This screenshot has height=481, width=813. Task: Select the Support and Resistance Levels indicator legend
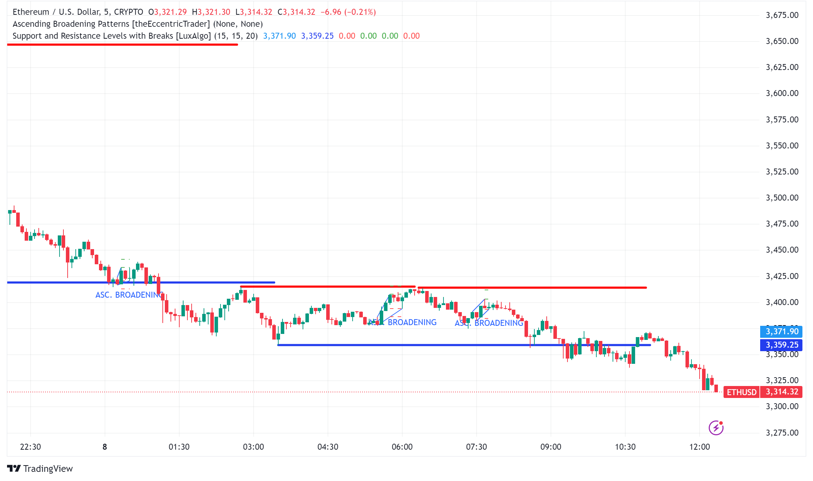coord(135,36)
